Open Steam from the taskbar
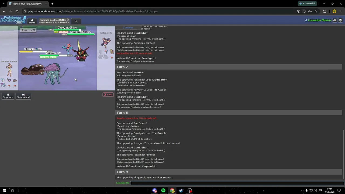 181,190
